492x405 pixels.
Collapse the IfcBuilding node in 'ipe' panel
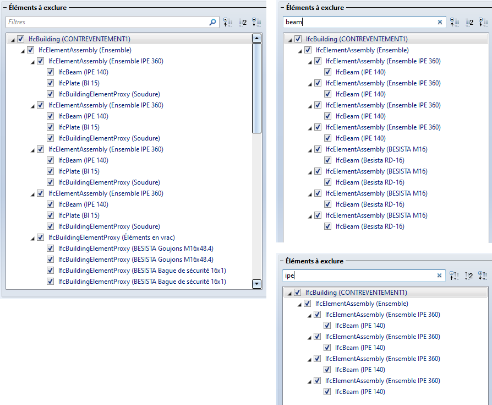point(289,294)
